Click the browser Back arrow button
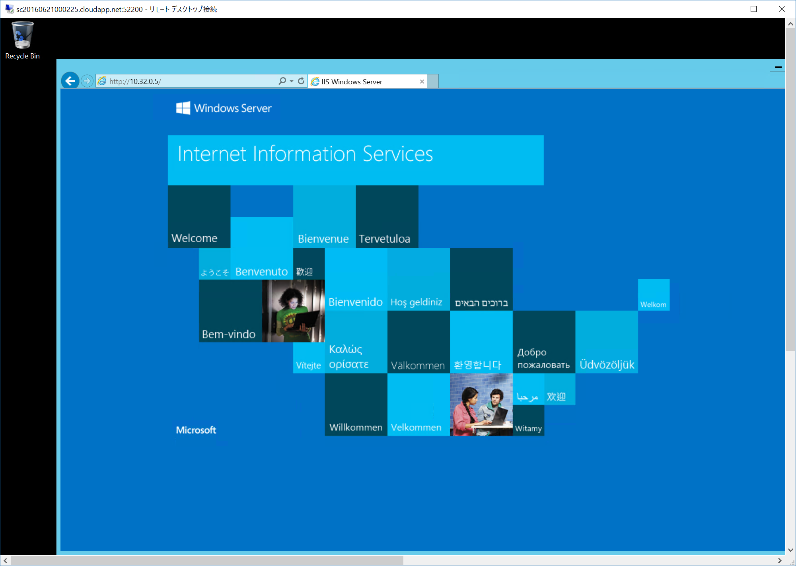Viewport: 796px width, 566px height. point(70,81)
